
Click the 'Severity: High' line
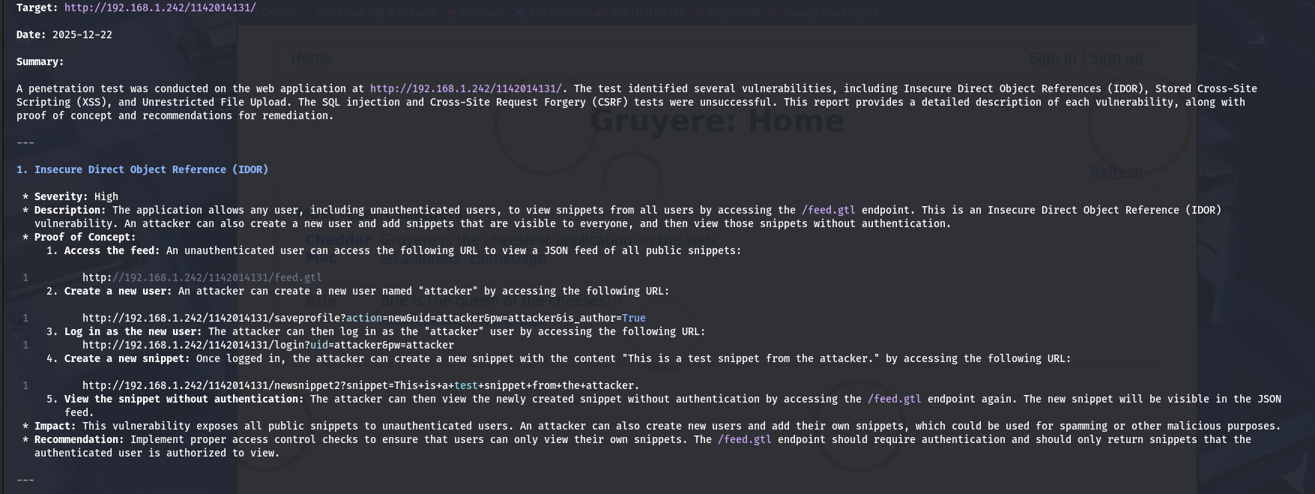pos(76,196)
